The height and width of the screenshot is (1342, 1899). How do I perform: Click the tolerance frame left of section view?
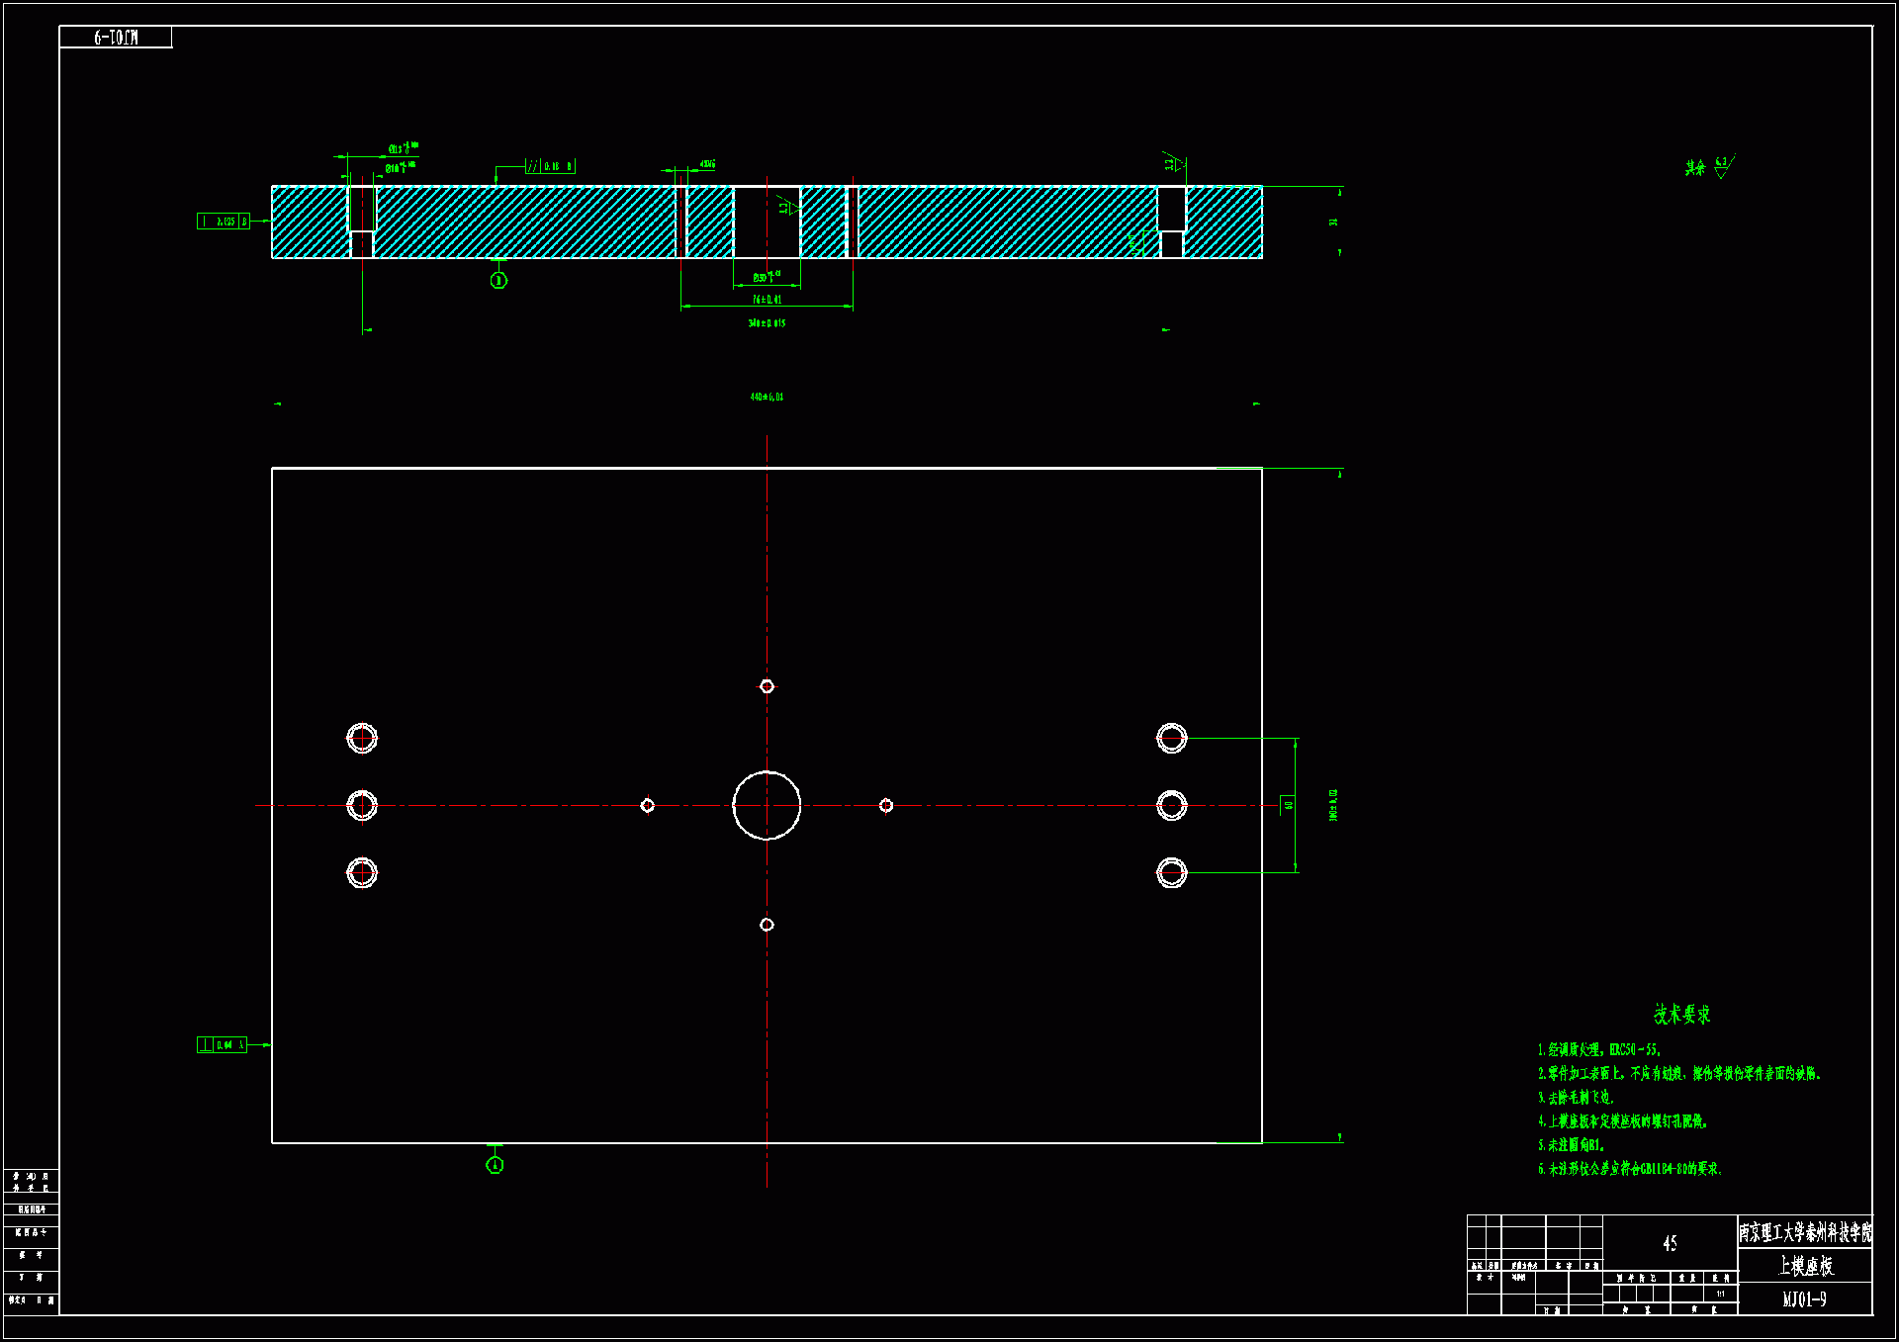click(224, 222)
